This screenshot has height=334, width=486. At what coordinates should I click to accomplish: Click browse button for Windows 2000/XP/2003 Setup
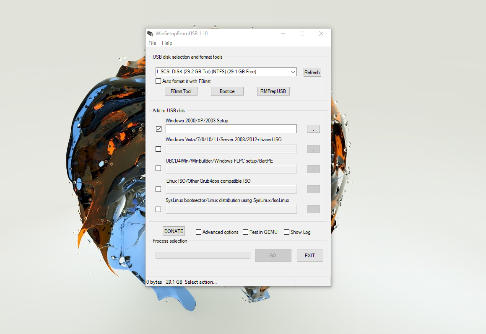313,129
